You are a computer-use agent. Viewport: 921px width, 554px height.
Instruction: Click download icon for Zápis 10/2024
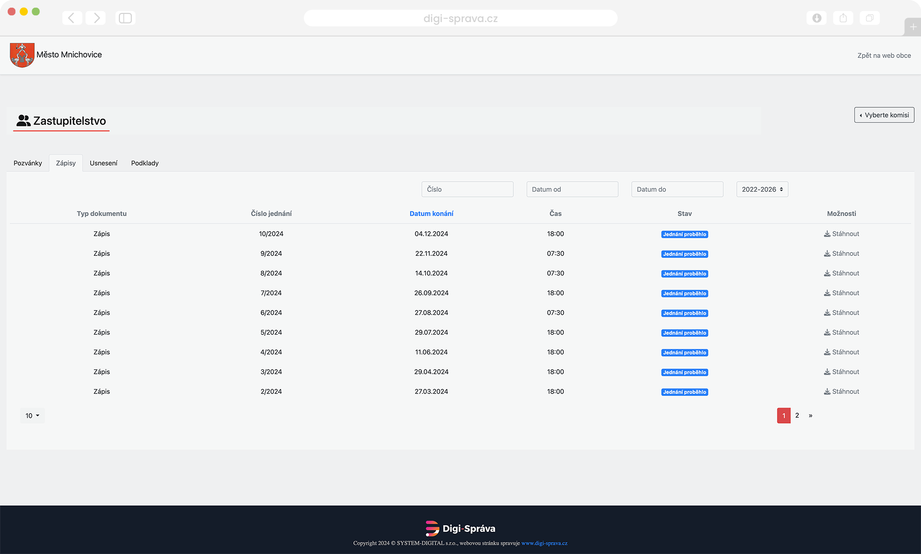(x=827, y=234)
